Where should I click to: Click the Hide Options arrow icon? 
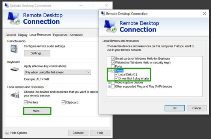tap(7, 133)
